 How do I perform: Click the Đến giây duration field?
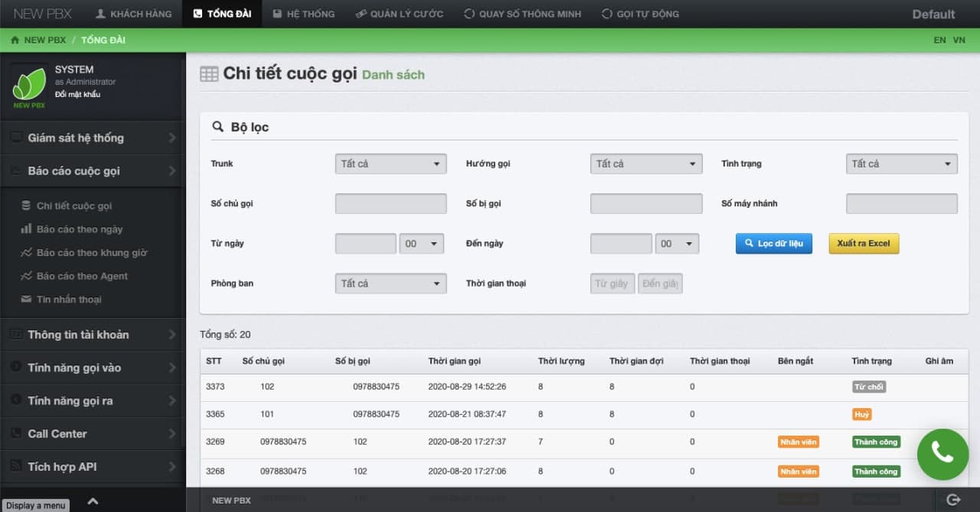[660, 284]
